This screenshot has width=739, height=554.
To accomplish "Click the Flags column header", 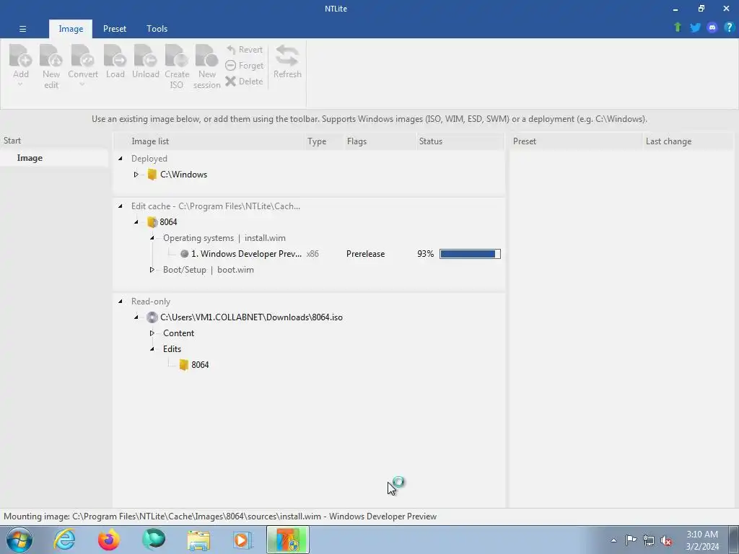I will click(380, 141).
